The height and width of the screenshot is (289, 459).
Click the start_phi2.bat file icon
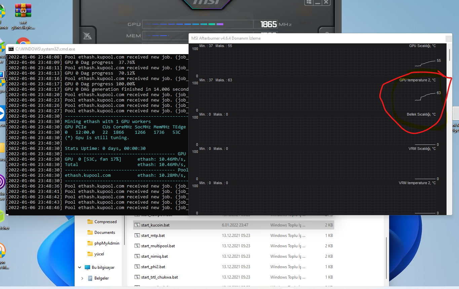click(137, 267)
